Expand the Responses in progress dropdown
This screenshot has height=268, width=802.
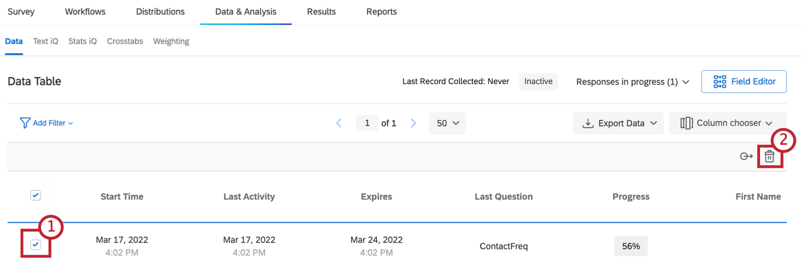pos(685,82)
